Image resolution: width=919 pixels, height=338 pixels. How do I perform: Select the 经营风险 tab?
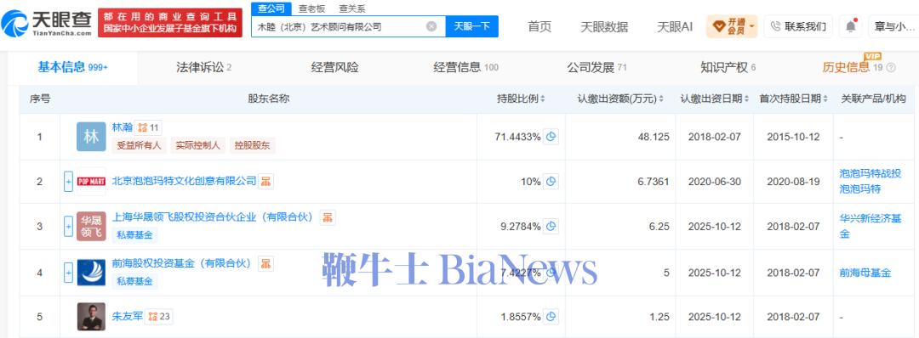(x=334, y=68)
